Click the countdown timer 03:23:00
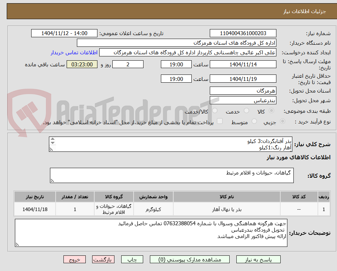Image resolution: width=337 pixels, height=271 pixels. click(82, 64)
